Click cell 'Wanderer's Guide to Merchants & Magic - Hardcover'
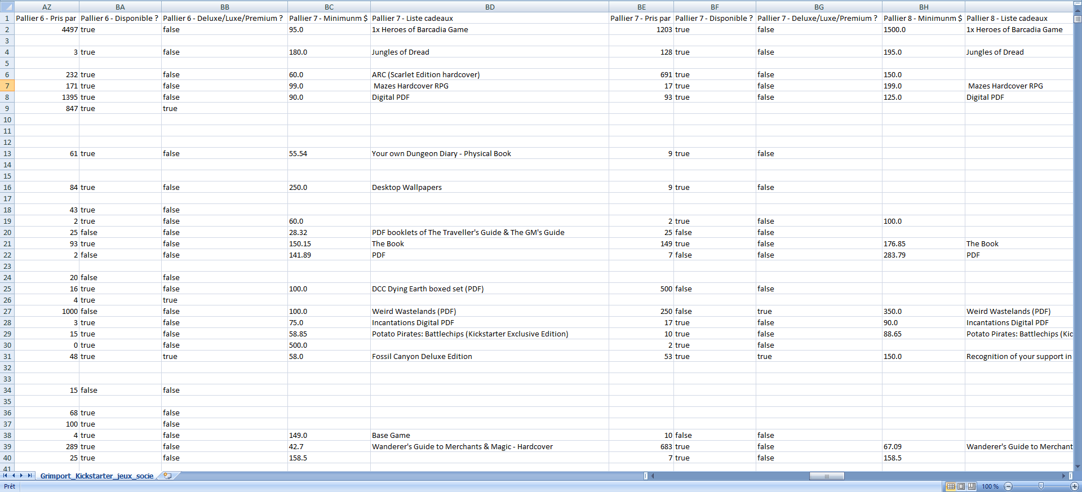This screenshot has width=1082, height=492. pos(490,446)
